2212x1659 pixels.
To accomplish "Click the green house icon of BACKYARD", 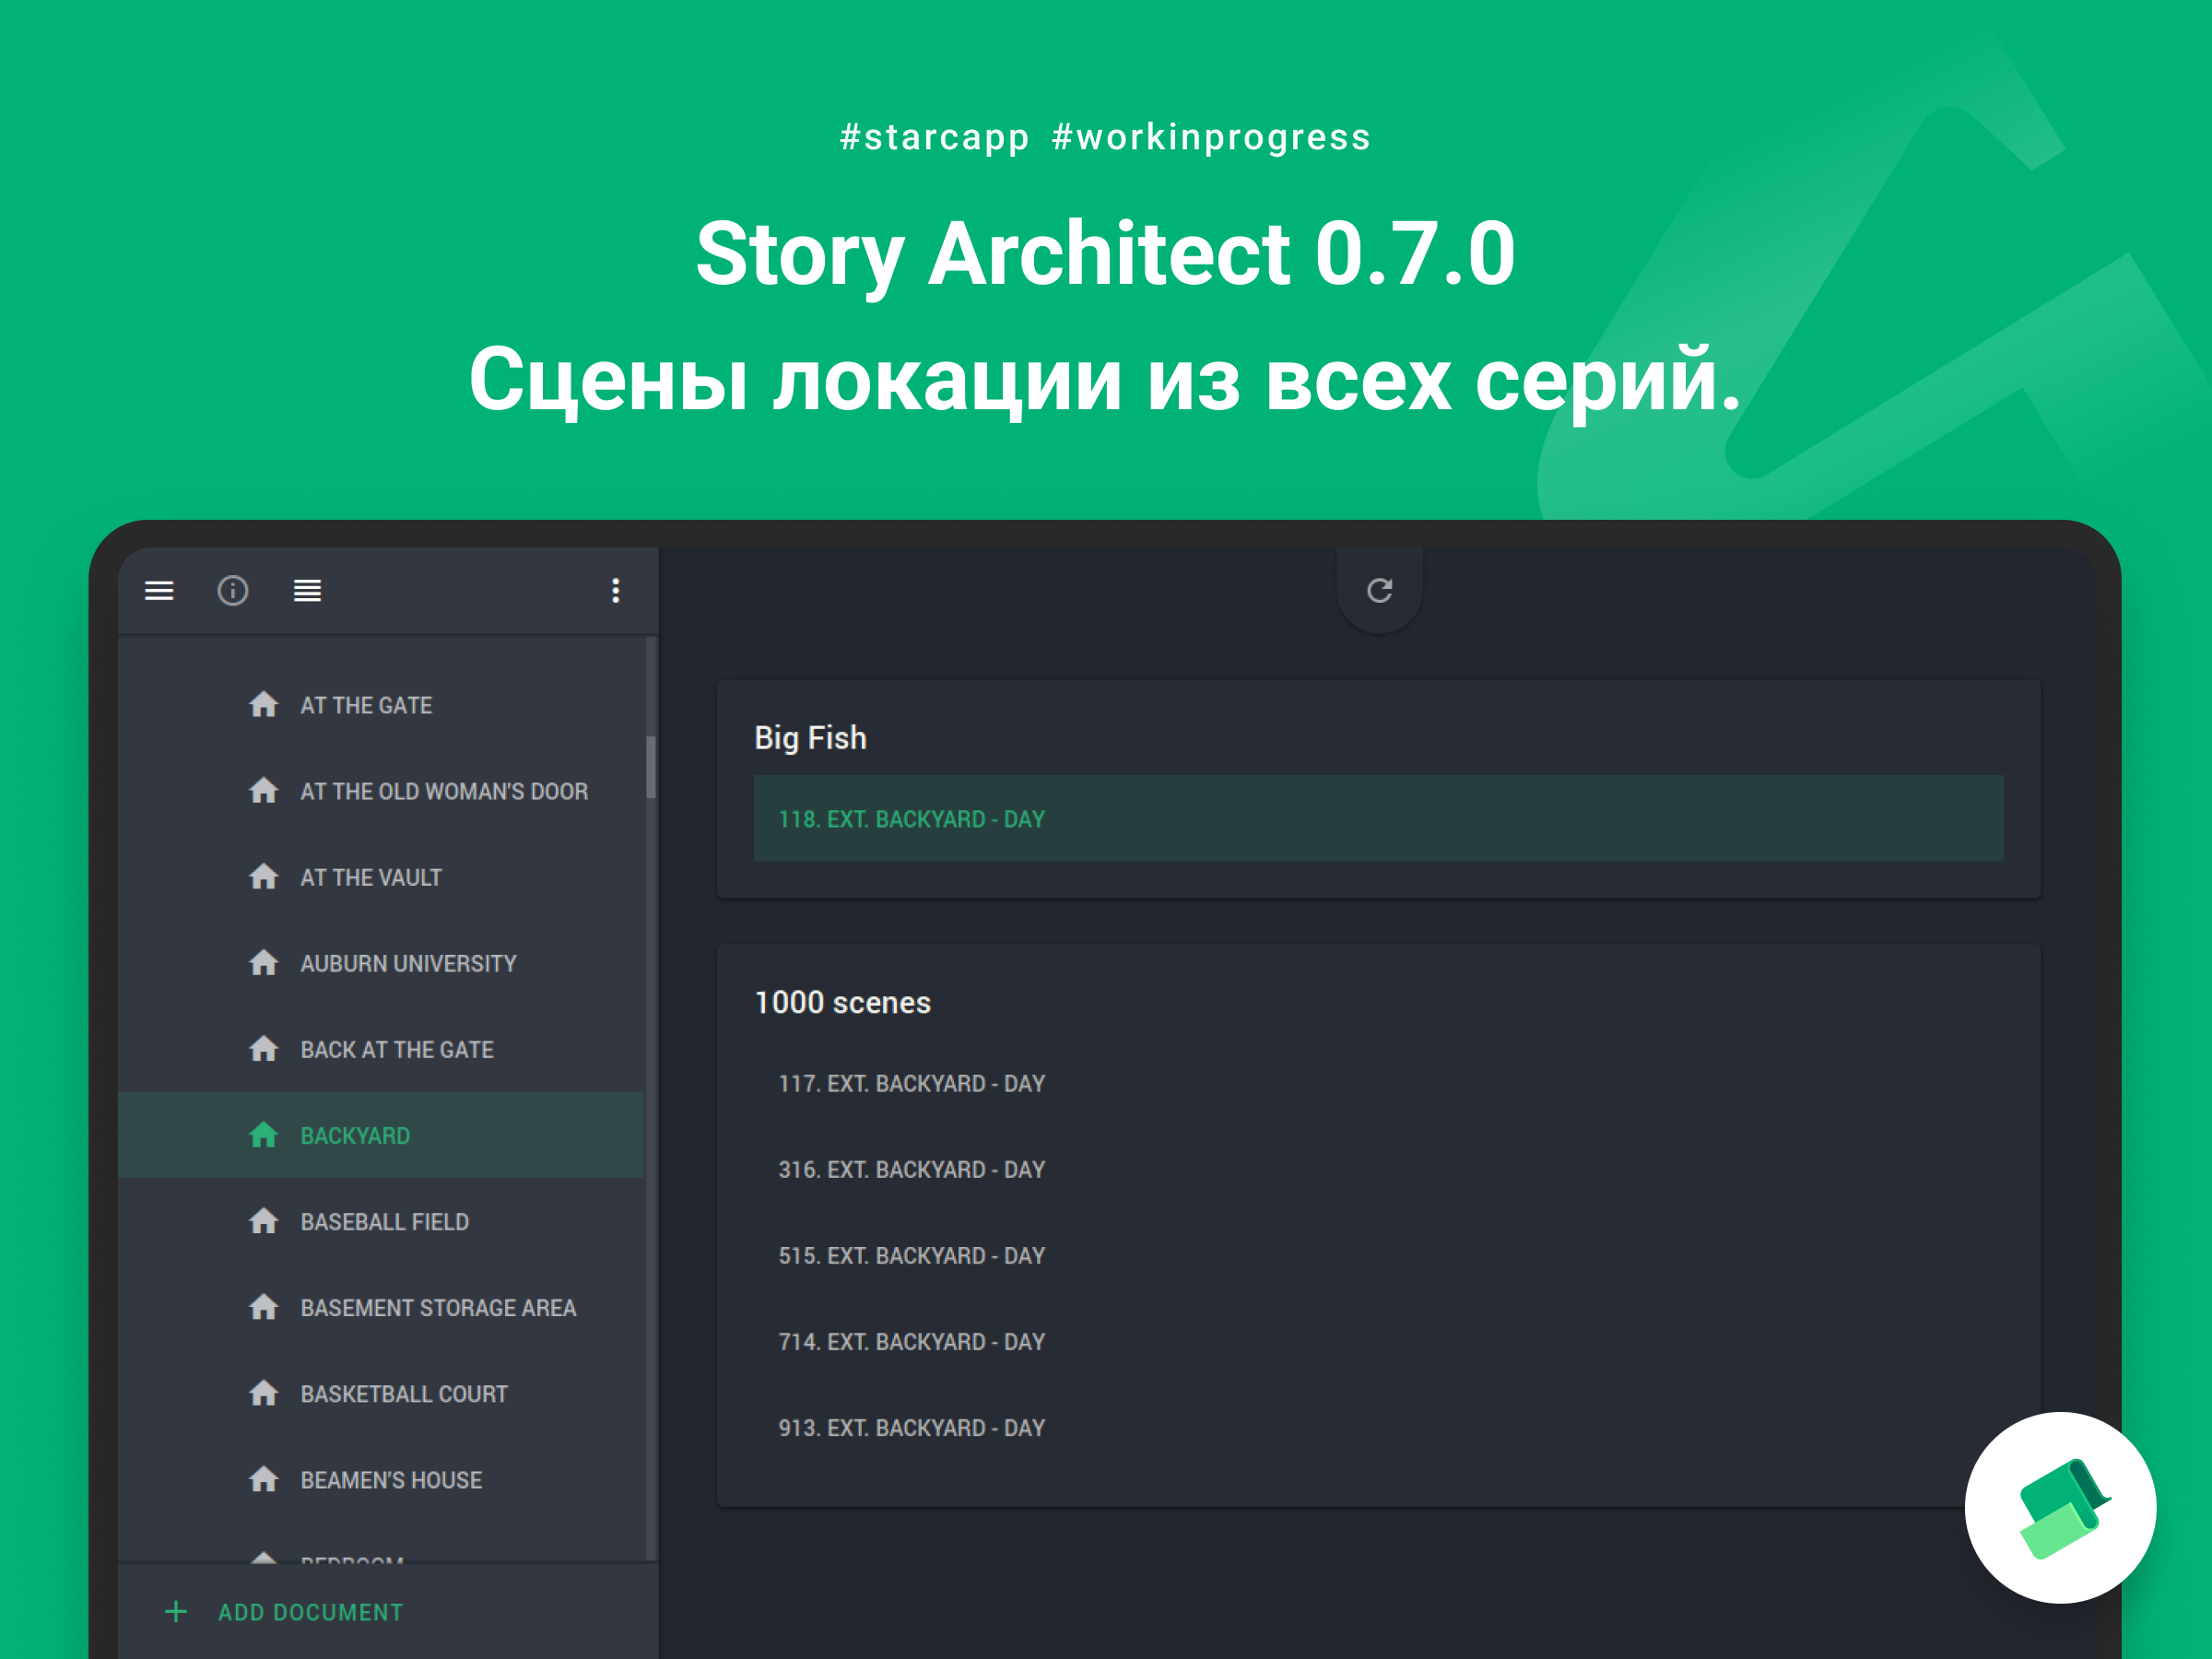I will (264, 1135).
